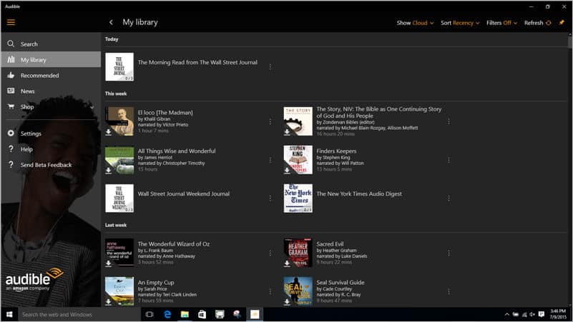The width and height of the screenshot is (573, 322).
Task: Click the pin icon in top bar
Action: [x=562, y=22]
